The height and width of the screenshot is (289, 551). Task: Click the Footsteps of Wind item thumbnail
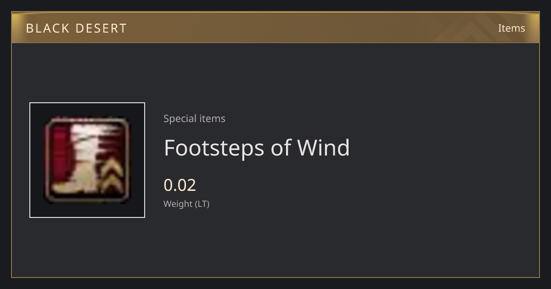pos(87,160)
